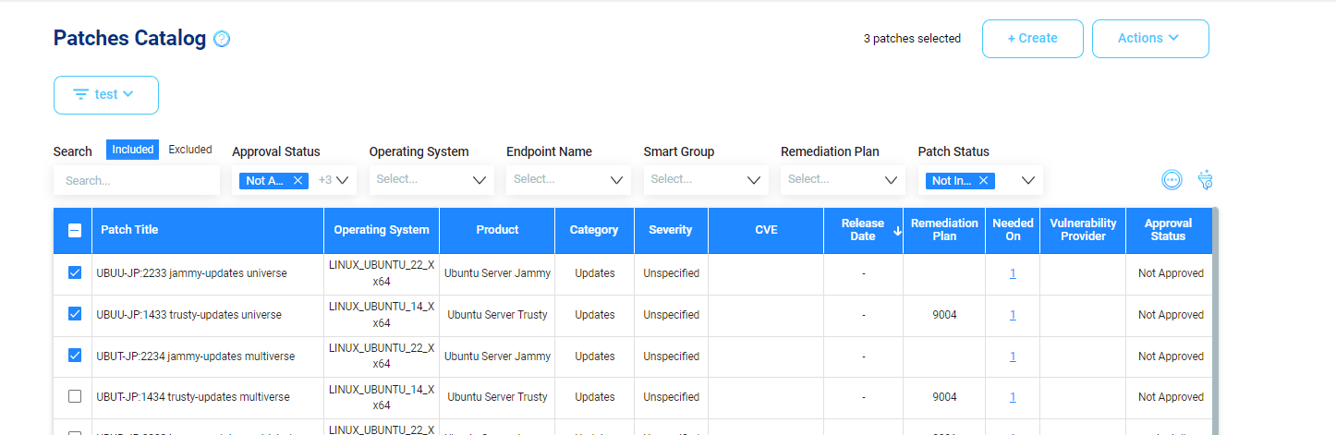Click the filter funnel settings icon
The image size is (1336, 435).
click(1205, 180)
